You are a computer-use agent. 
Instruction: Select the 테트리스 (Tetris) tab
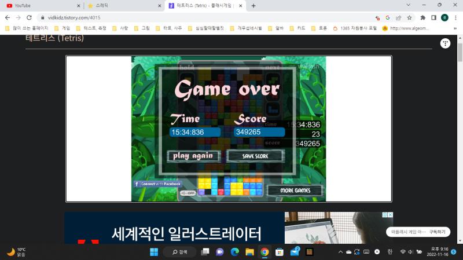205,6
